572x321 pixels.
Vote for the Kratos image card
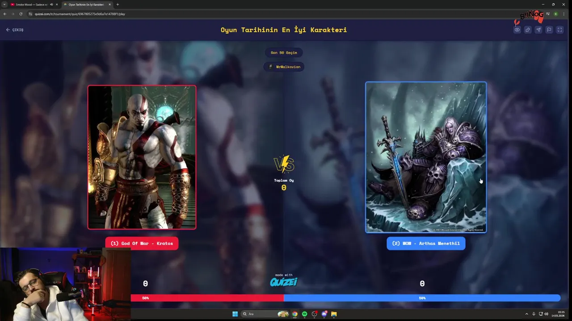pyautogui.click(x=142, y=157)
